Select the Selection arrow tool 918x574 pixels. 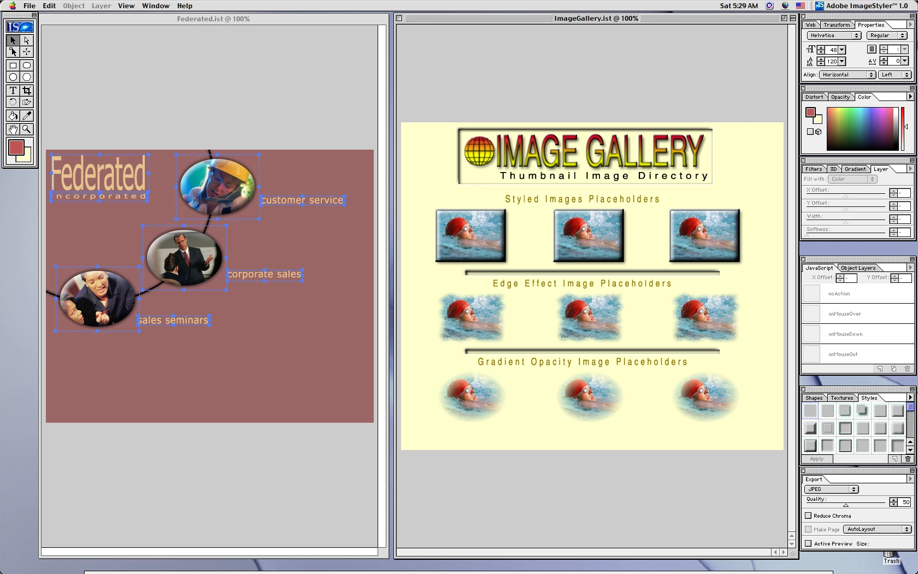[13, 40]
